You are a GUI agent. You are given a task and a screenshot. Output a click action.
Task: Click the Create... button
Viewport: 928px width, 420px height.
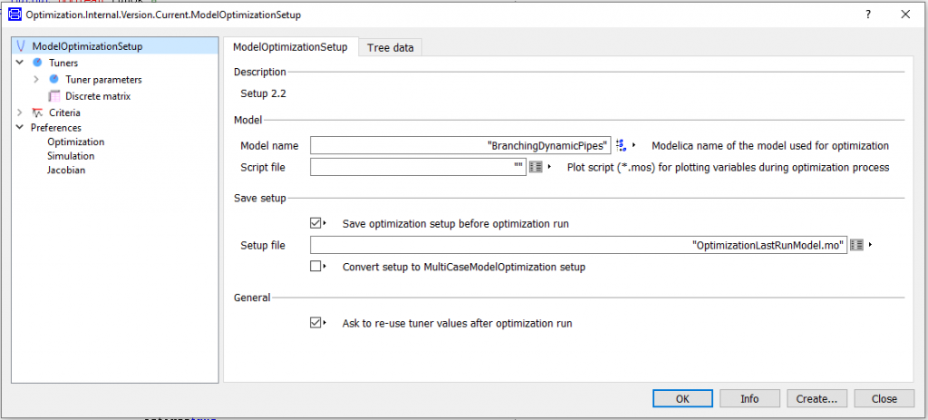[x=817, y=398]
